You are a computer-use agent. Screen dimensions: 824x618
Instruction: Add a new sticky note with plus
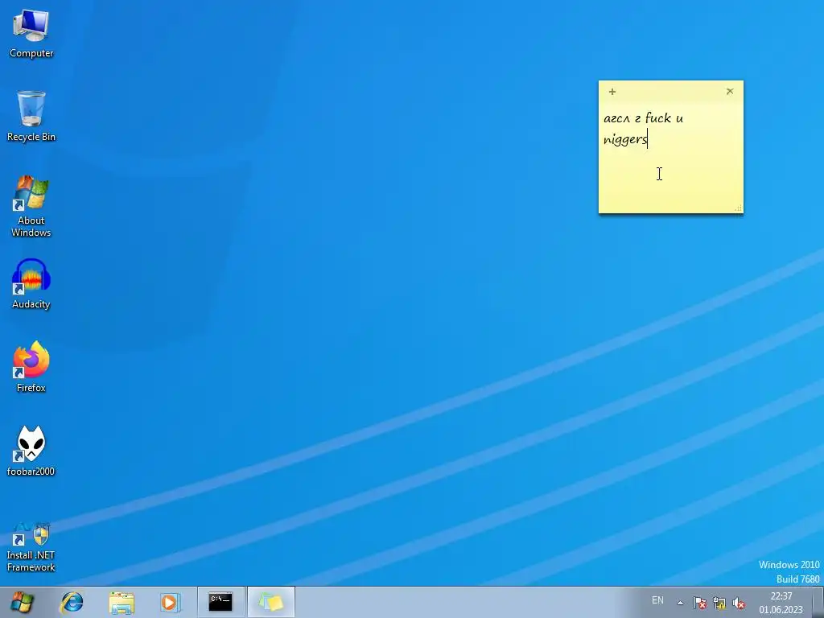coord(612,92)
